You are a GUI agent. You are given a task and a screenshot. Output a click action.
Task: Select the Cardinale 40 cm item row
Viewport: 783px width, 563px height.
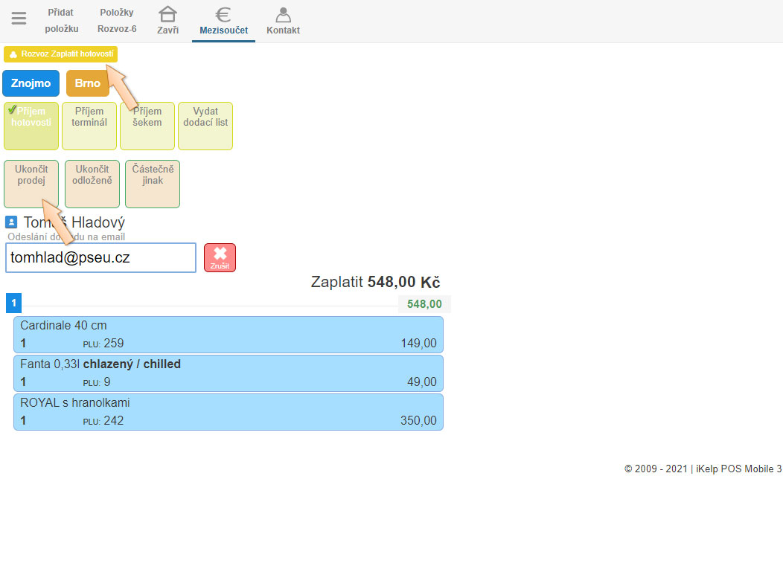coord(228,334)
